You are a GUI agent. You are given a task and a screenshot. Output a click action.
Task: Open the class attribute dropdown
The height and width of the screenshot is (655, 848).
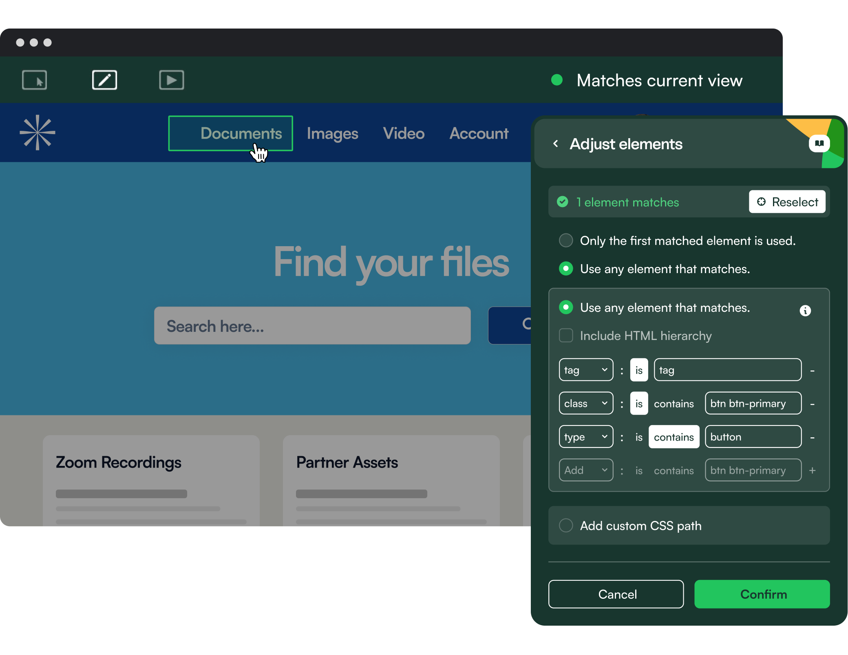pyautogui.click(x=584, y=403)
